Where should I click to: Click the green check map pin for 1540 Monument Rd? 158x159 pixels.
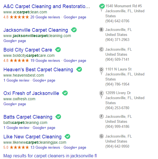102,8
